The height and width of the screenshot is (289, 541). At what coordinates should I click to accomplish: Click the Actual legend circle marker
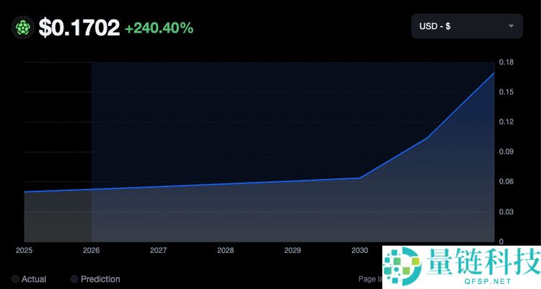point(15,279)
